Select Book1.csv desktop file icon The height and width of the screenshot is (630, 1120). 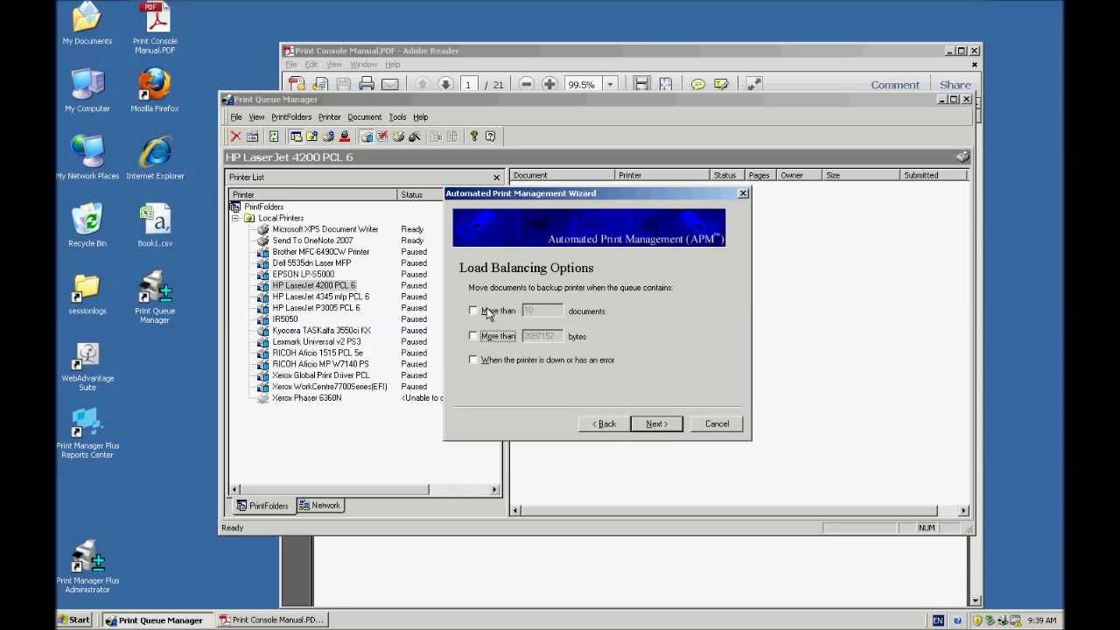coord(155,226)
